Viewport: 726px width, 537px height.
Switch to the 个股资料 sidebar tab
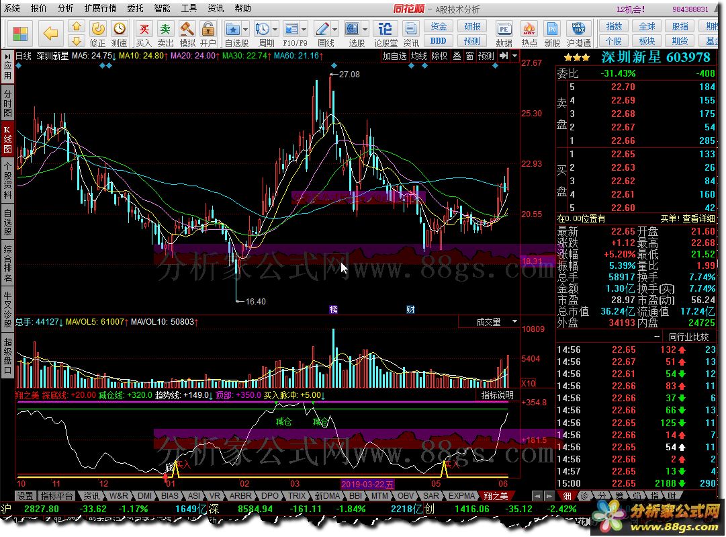click(7, 180)
